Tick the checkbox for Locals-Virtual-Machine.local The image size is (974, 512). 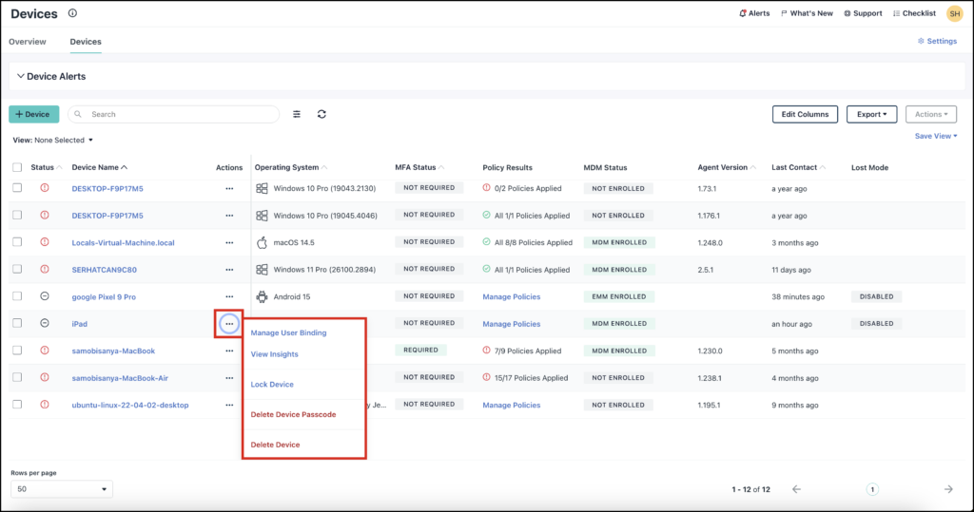(x=17, y=242)
